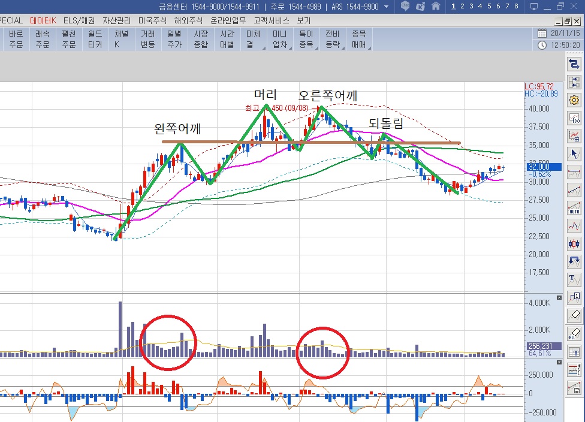585x422 pixels.
Task: Click the 쾌속주문 toolbar button
Action: (43, 39)
